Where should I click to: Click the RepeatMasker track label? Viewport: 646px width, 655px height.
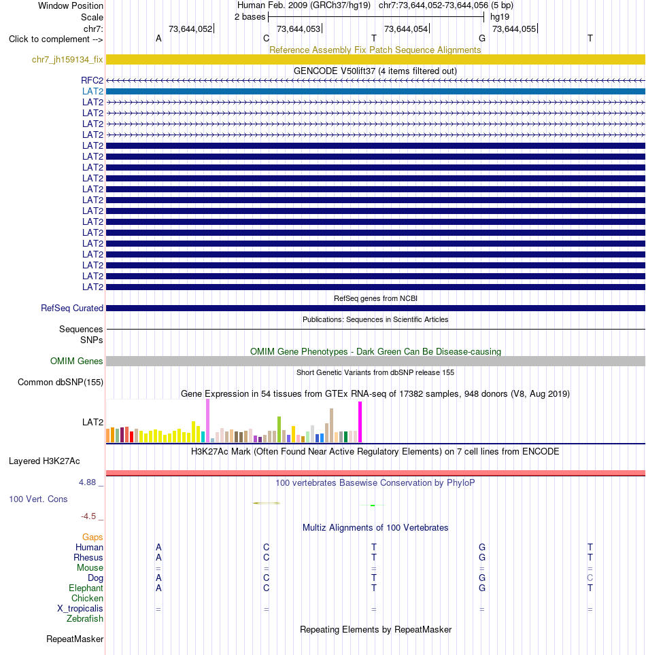[x=75, y=639]
